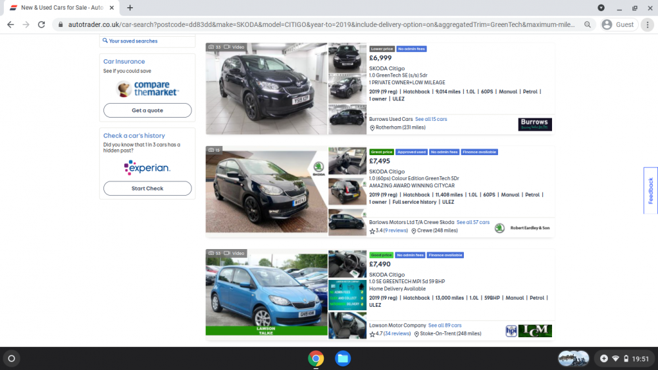Reload the Autotrader page
Viewport: 658px width, 370px height.
coord(41,25)
